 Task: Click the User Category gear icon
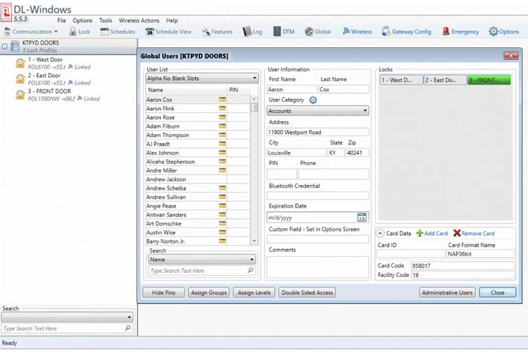coord(313,100)
